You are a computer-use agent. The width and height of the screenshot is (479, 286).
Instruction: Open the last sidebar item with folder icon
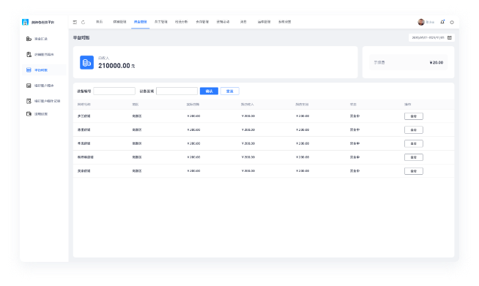click(37, 114)
